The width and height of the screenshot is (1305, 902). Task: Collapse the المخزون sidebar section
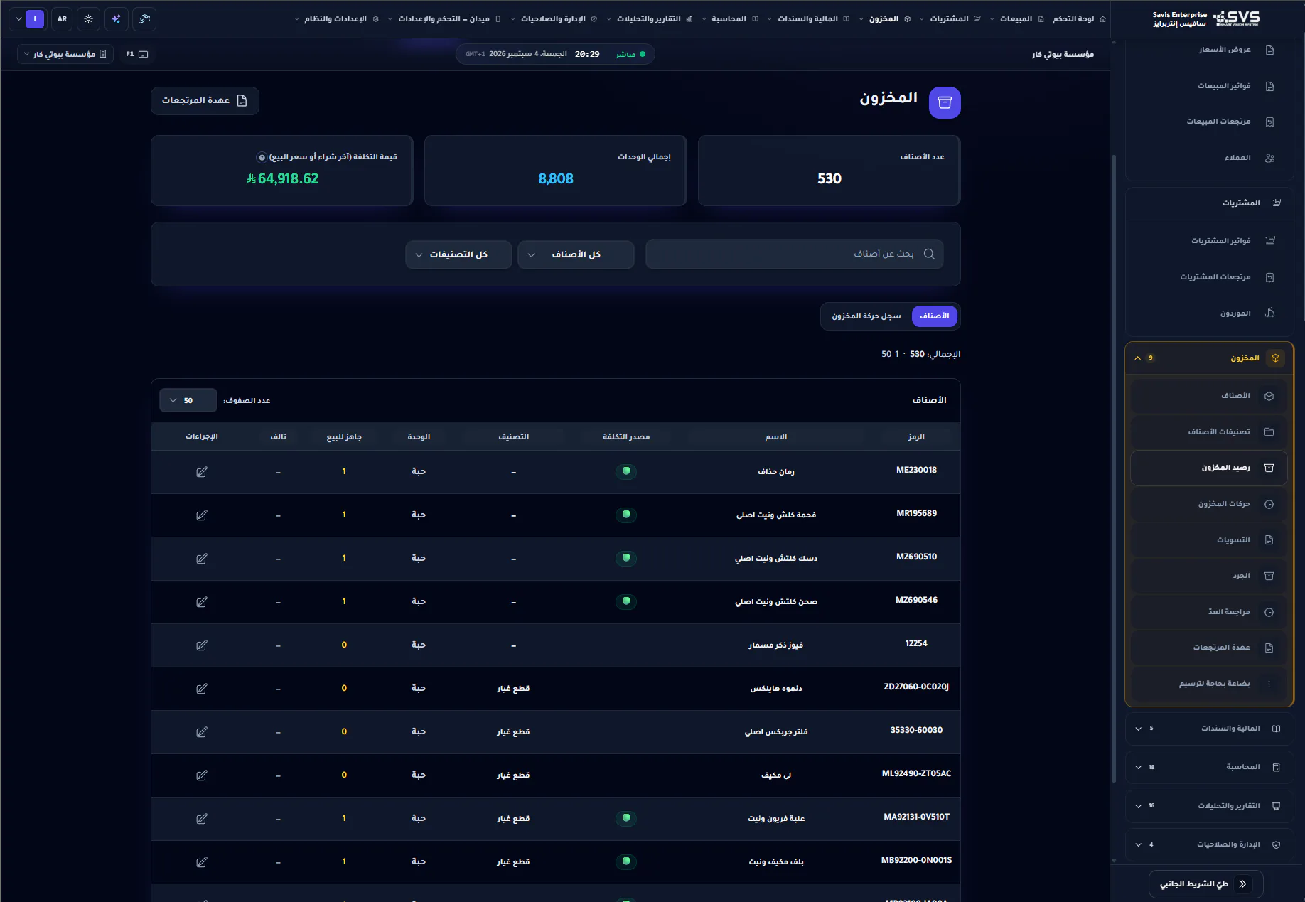(x=1210, y=358)
